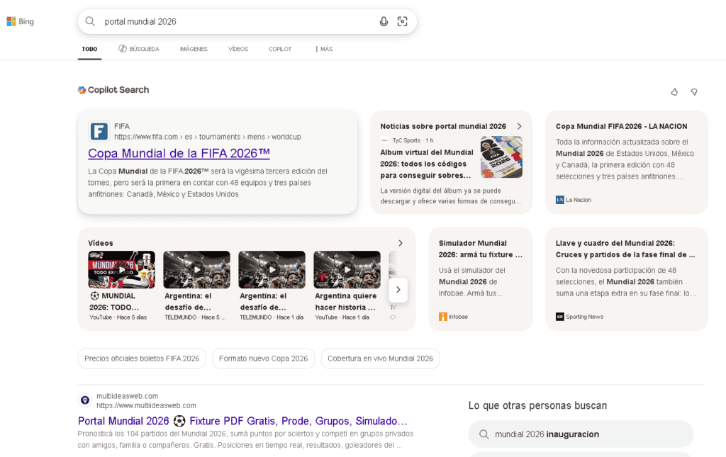
Task: Click the FIFA site favicon
Action: [99, 131]
